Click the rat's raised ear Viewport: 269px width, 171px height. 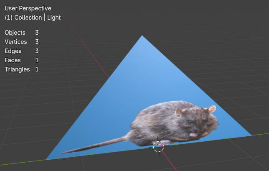point(211,109)
